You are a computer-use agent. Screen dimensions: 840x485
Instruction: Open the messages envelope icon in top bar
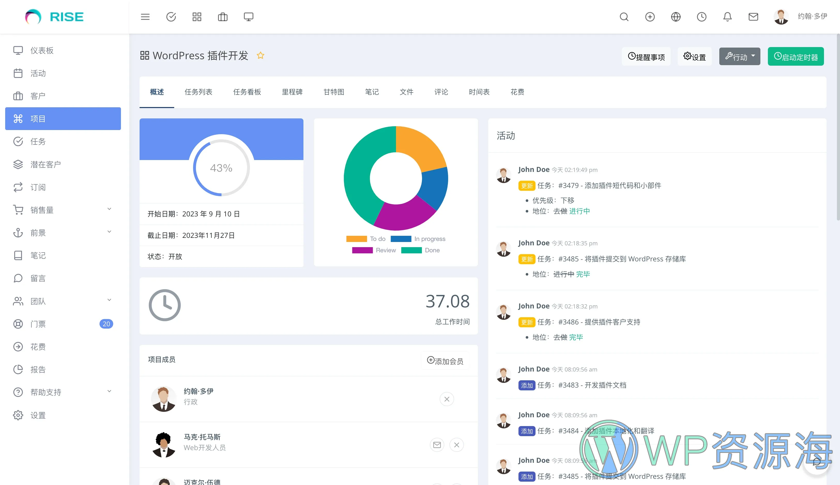pos(753,17)
